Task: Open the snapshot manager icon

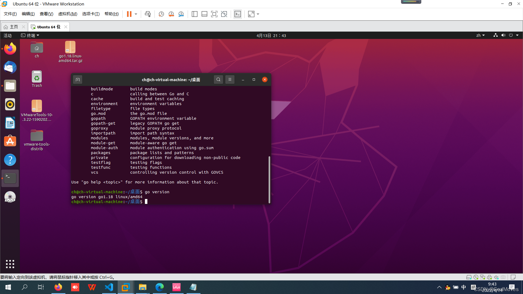Action: point(181,14)
